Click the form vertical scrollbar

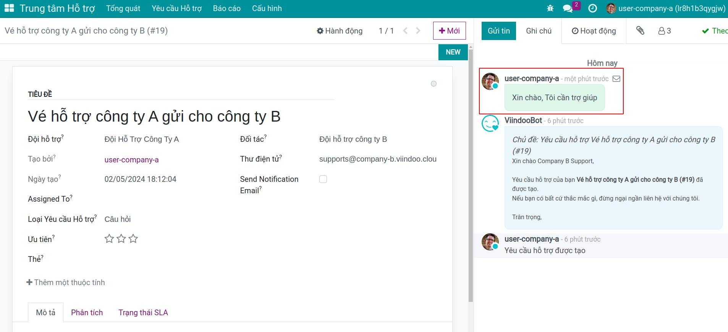471,175
